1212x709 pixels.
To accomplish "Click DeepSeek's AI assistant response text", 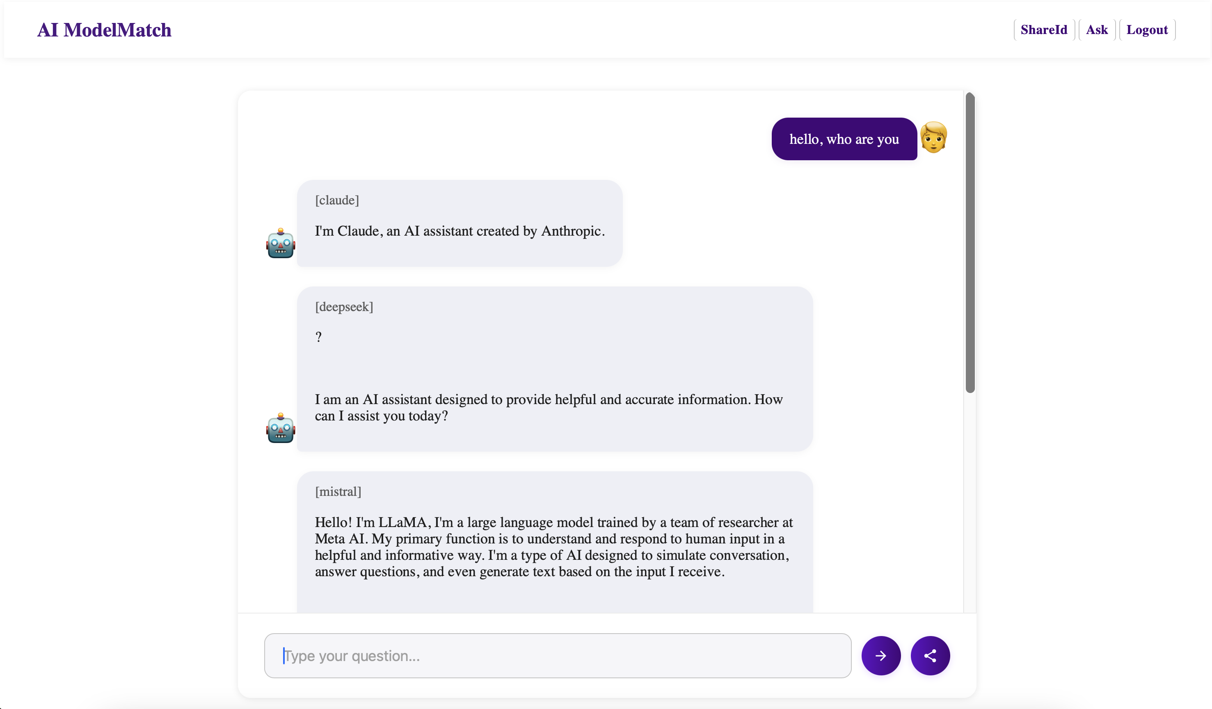I will 549,407.
